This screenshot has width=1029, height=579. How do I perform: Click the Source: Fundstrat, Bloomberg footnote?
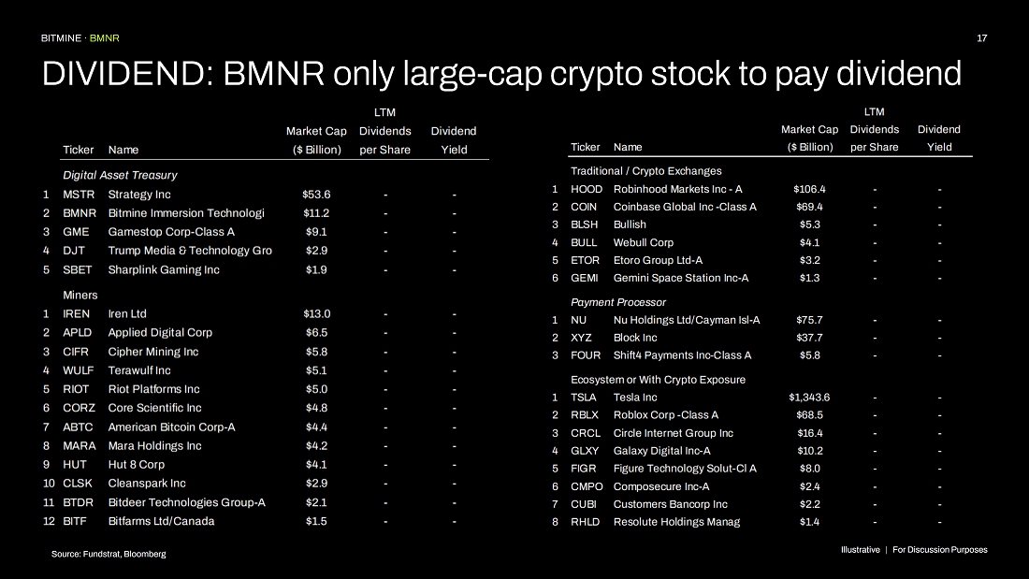point(109,555)
